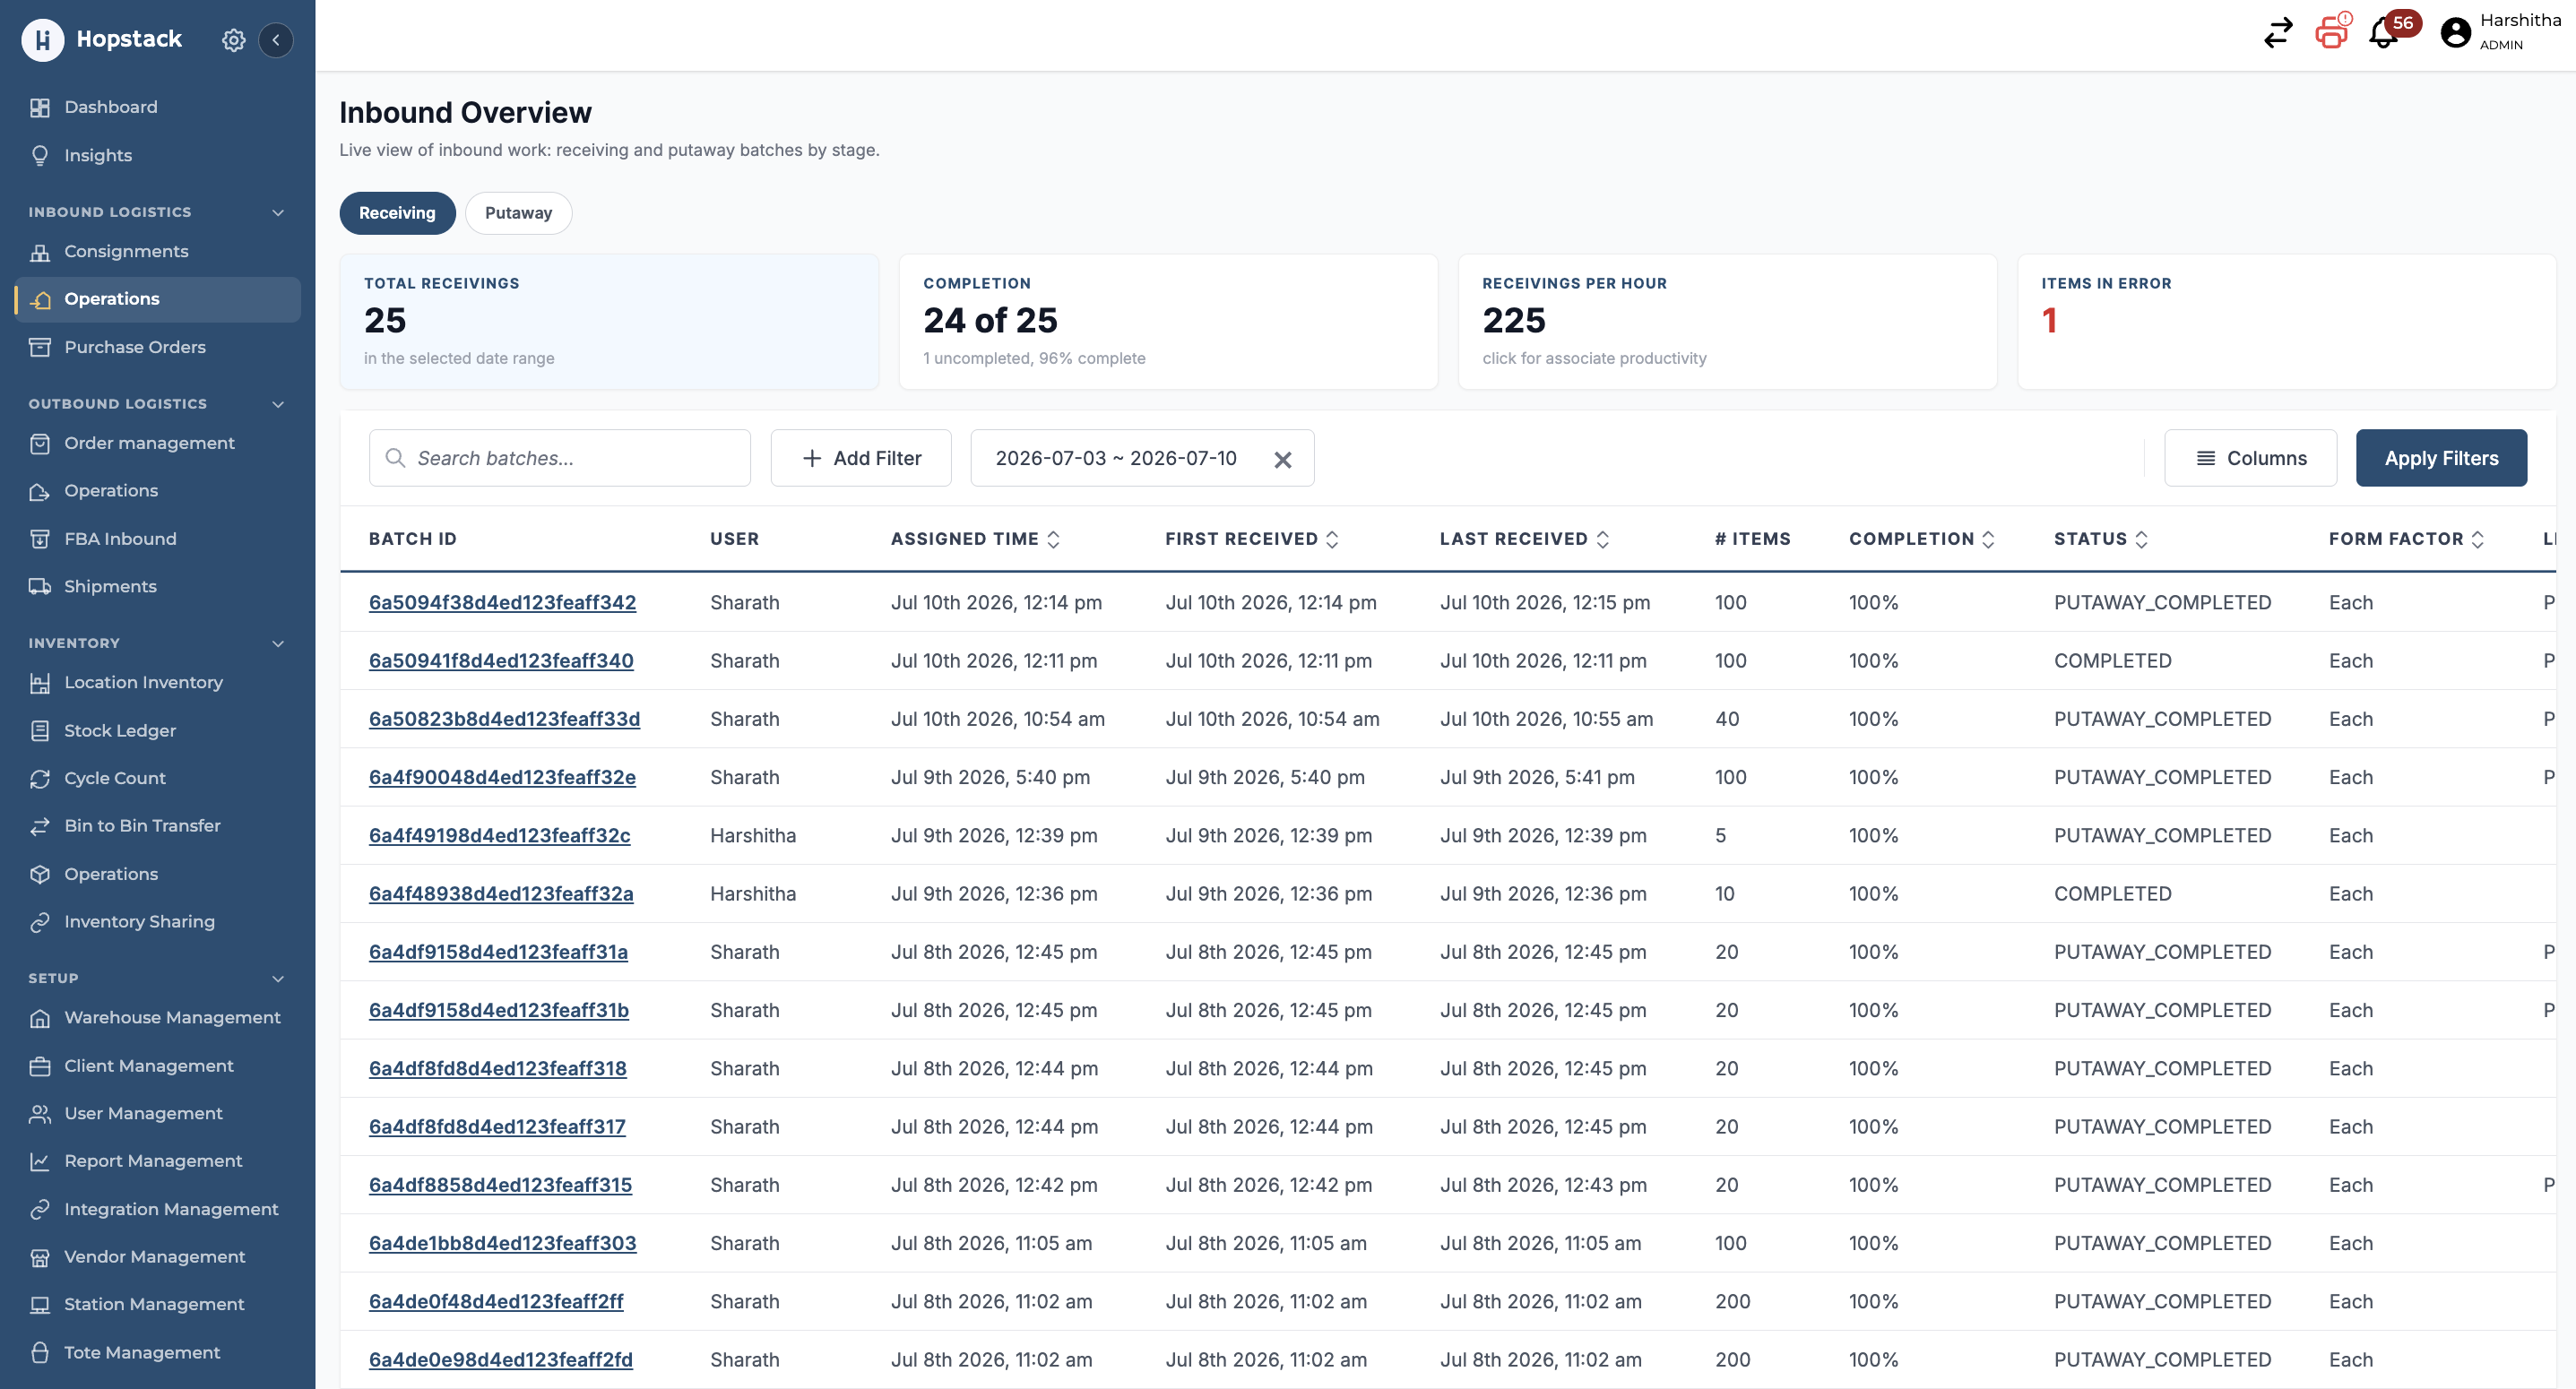The height and width of the screenshot is (1389, 2576).
Task: Open settings via the gear icon
Action: tap(233, 40)
